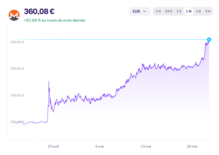Screen dimensions: 219x155
Task: Click the 13 mai axis label
Action: pos(146,146)
